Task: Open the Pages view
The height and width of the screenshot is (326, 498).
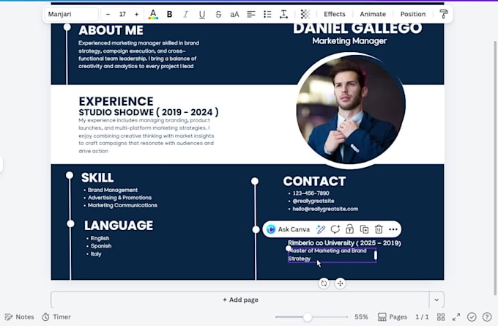Action: pyautogui.click(x=393, y=316)
